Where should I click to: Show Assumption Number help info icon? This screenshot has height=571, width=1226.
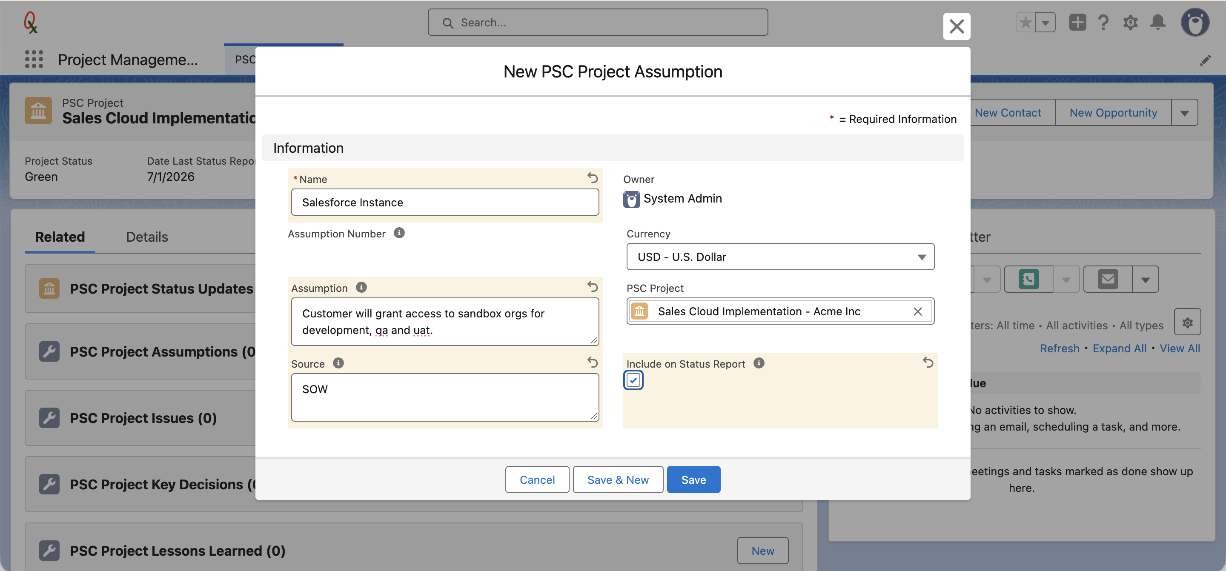[399, 233]
